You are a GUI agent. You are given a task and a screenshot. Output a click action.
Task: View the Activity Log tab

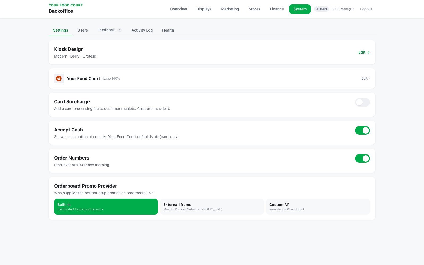click(x=142, y=30)
